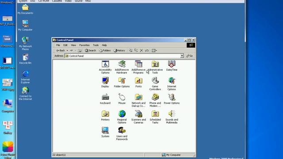Select Folder Options icon
The height and width of the screenshot is (159, 283).
coord(122,82)
